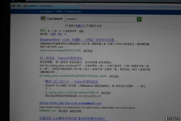Open the 炳ㄟ部落格 Yahoo!奇摩部落格 result
Viewport: 181px width, 121px height.
(61, 58)
